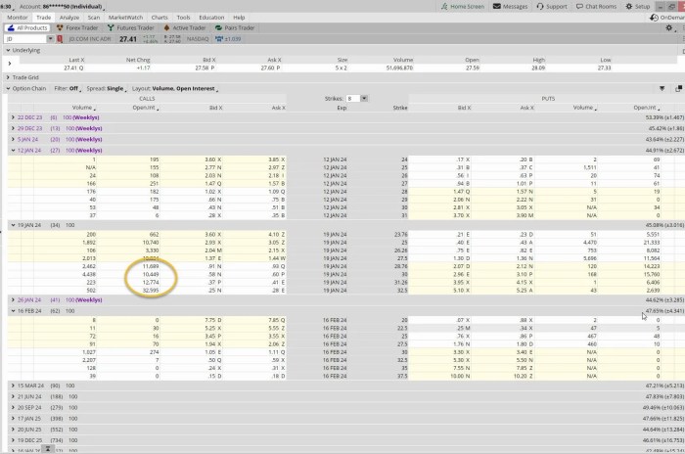Open the Support option
685x454 pixels.
[552, 6]
